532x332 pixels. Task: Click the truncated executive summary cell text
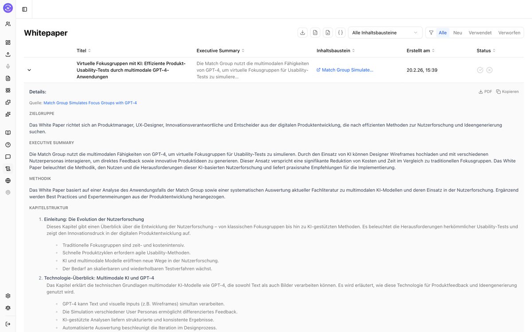(x=253, y=70)
